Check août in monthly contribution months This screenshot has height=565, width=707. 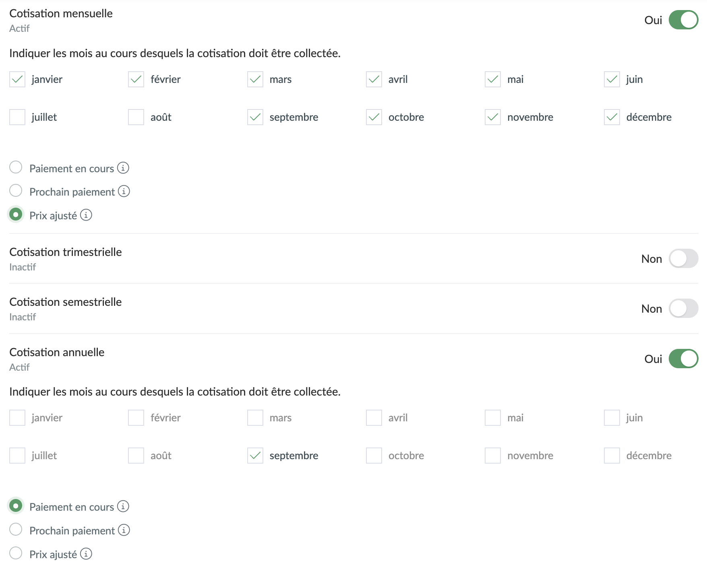(136, 117)
